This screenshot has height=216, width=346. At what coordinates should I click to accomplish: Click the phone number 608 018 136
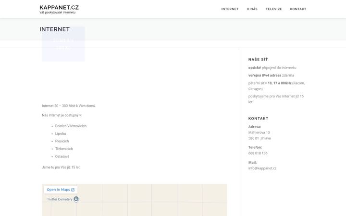pyautogui.click(x=258, y=153)
